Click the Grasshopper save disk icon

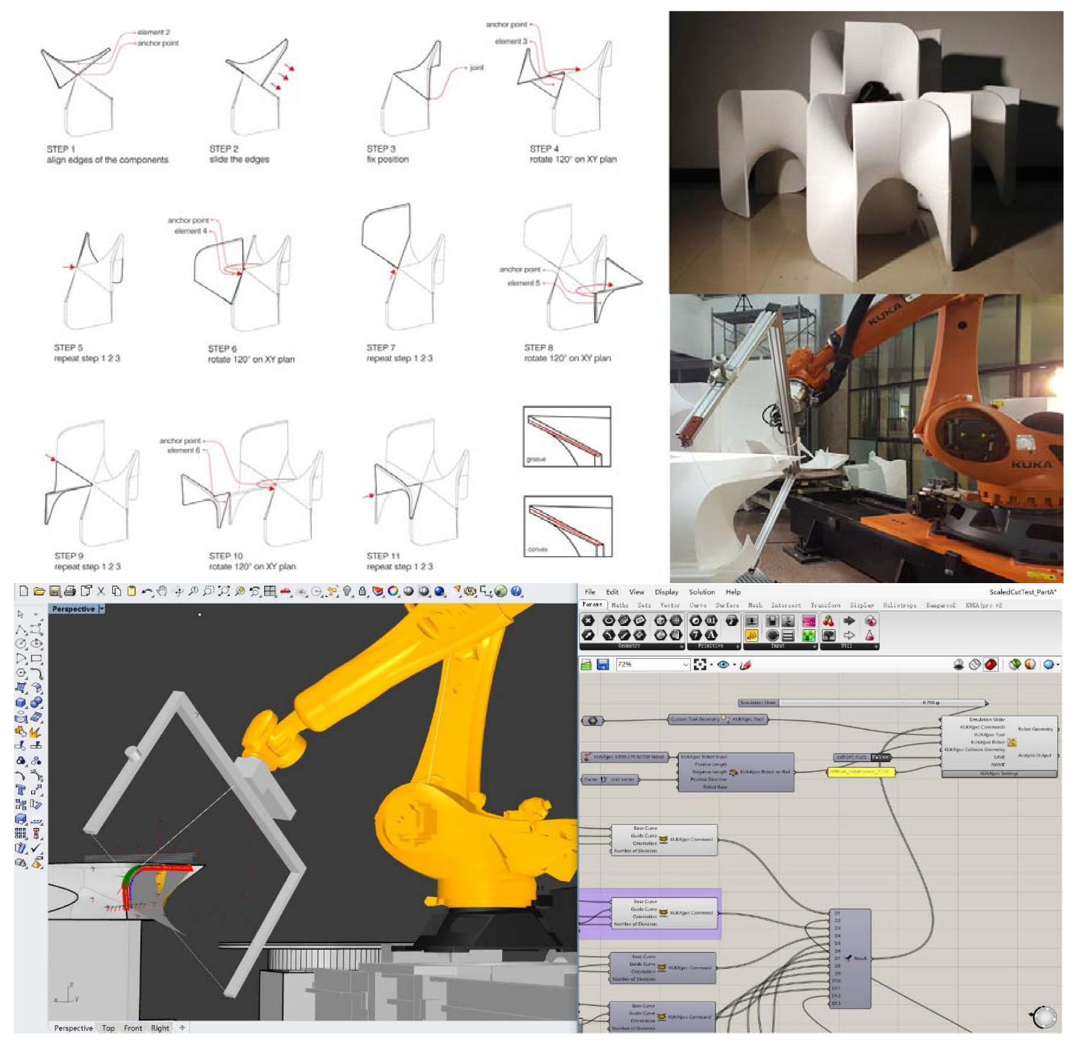pyautogui.click(x=603, y=665)
